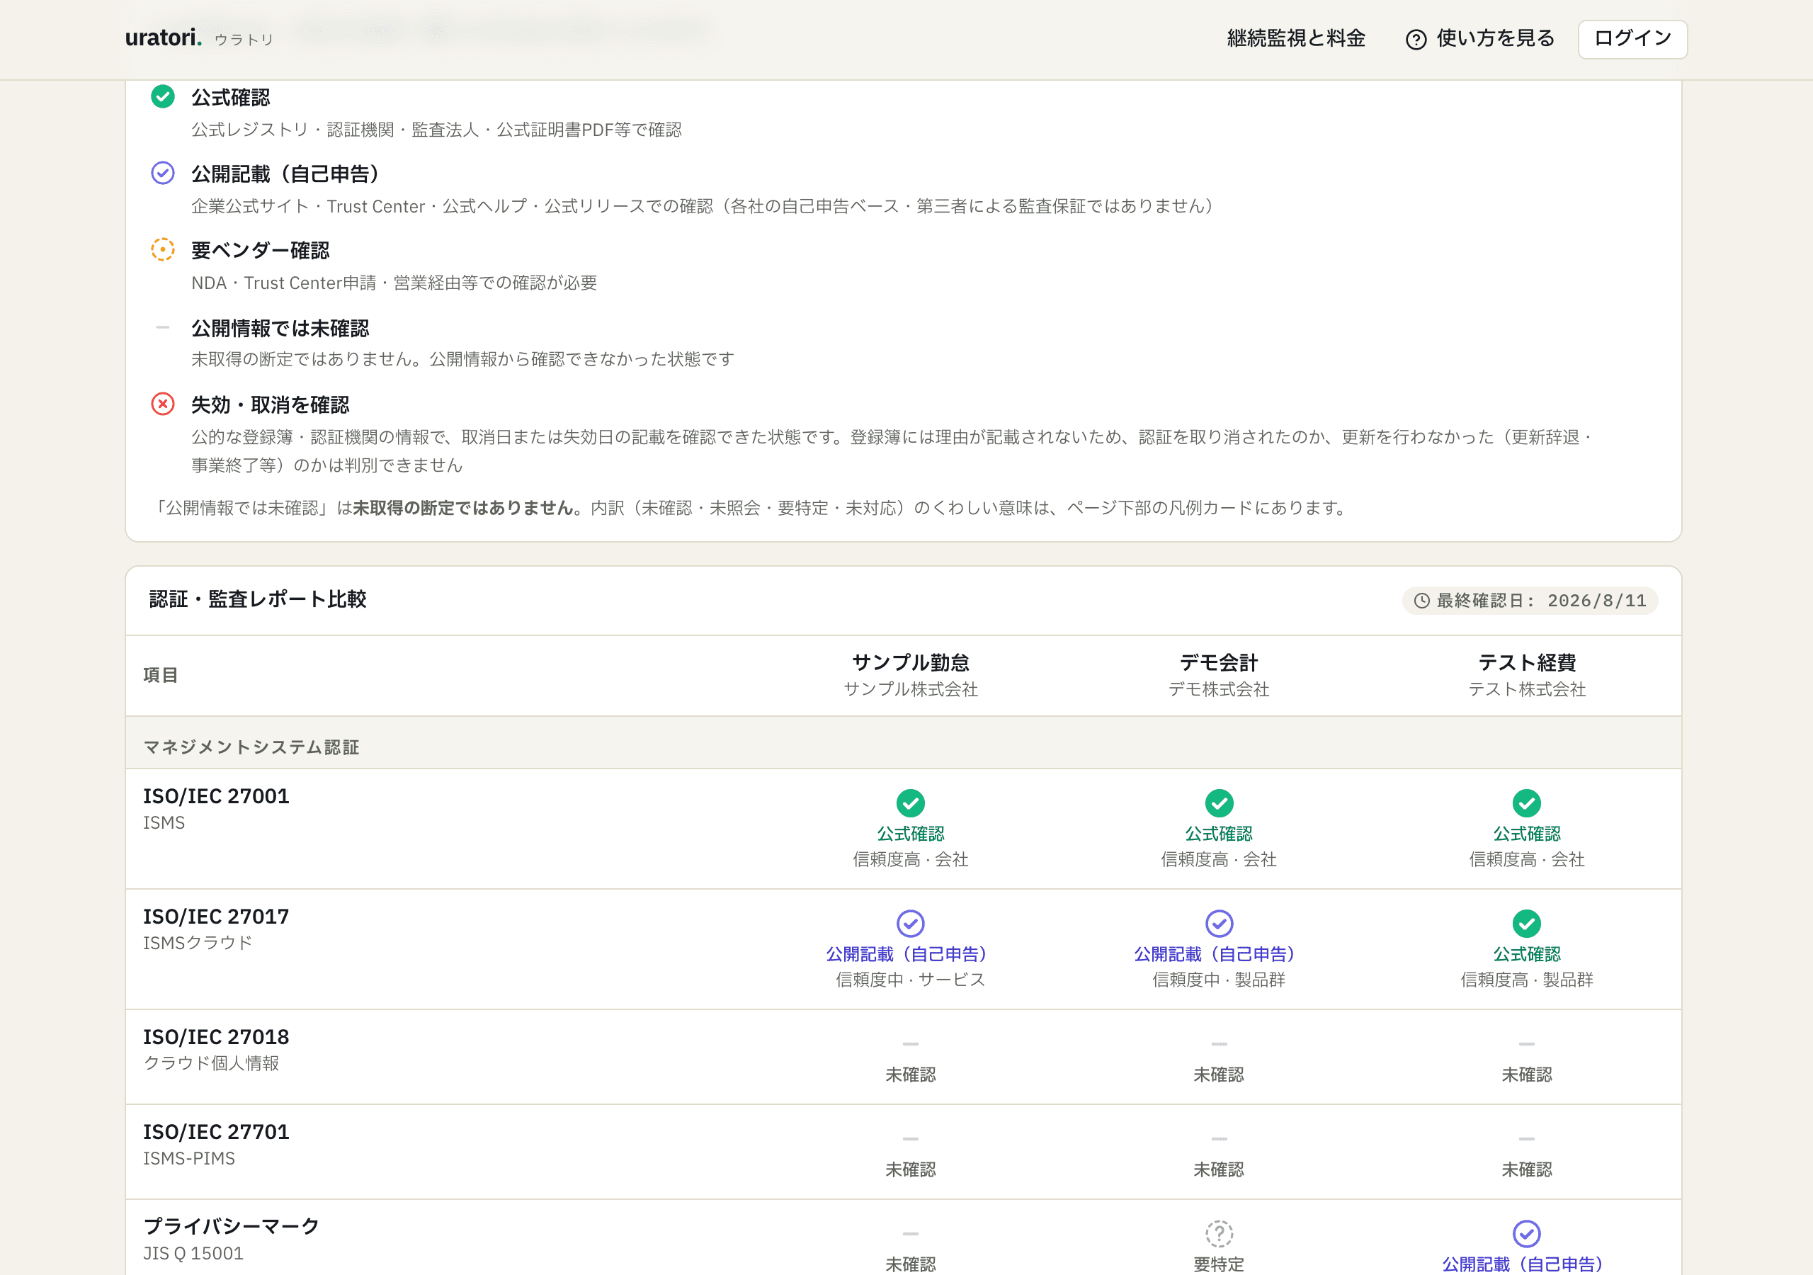Click ISO/IEC 27017 自己申告 icon for デモ会計

[1218, 923]
